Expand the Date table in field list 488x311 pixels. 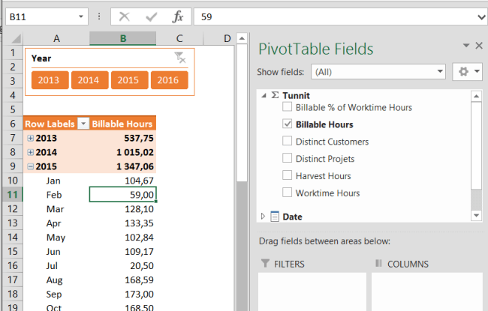263,217
